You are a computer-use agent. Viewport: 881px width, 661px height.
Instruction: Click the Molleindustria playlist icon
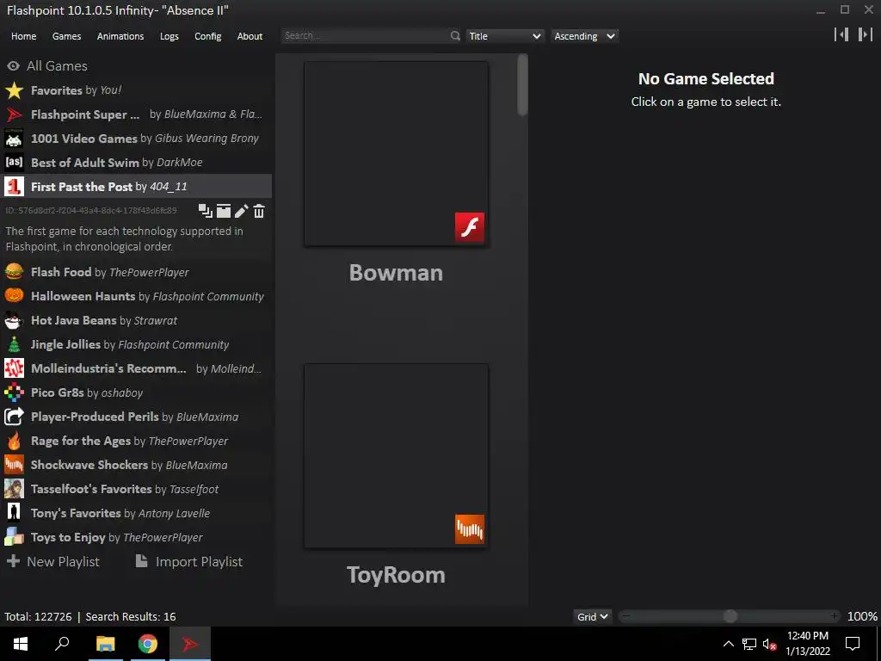[x=14, y=368]
